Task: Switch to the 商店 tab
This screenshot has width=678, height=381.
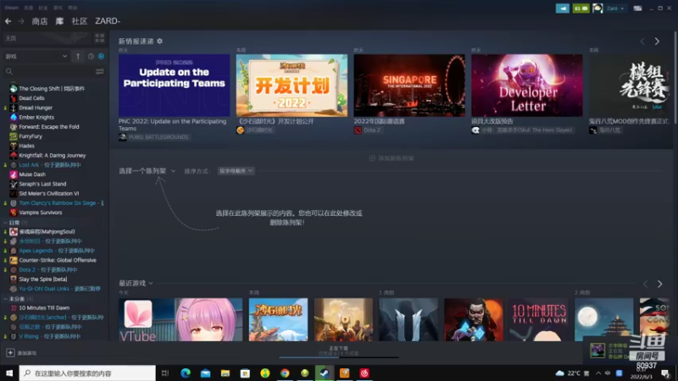Action: tap(39, 21)
